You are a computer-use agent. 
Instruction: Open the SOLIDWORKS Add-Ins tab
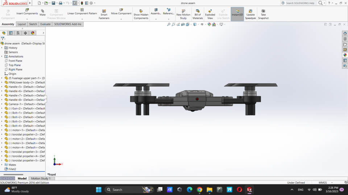pyautogui.click(x=68, y=24)
